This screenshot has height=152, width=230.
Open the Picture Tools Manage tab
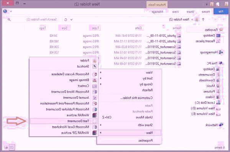(x=157, y=12)
